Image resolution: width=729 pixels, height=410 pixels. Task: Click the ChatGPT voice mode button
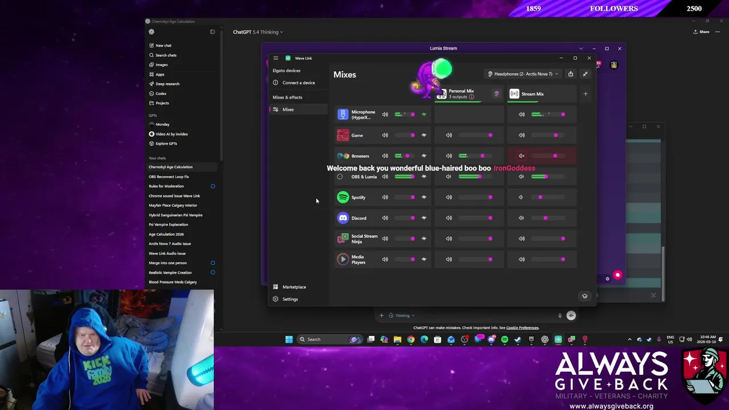pos(571,315)
